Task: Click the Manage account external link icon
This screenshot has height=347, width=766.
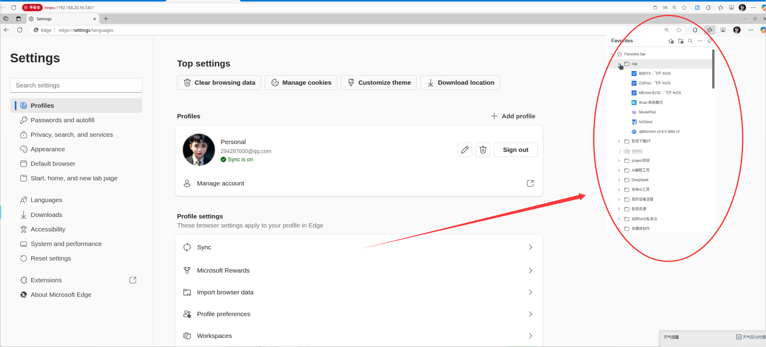Action: point(530,183)
